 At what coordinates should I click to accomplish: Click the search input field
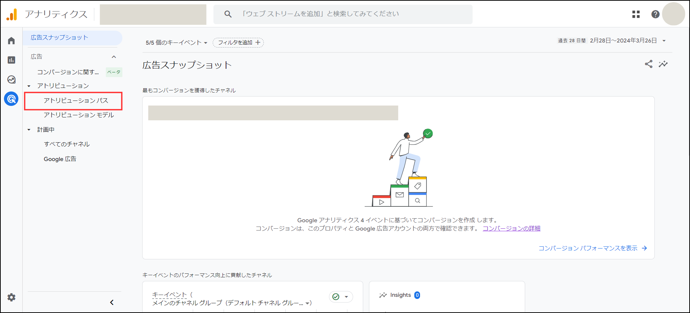[x=343, y=14]
